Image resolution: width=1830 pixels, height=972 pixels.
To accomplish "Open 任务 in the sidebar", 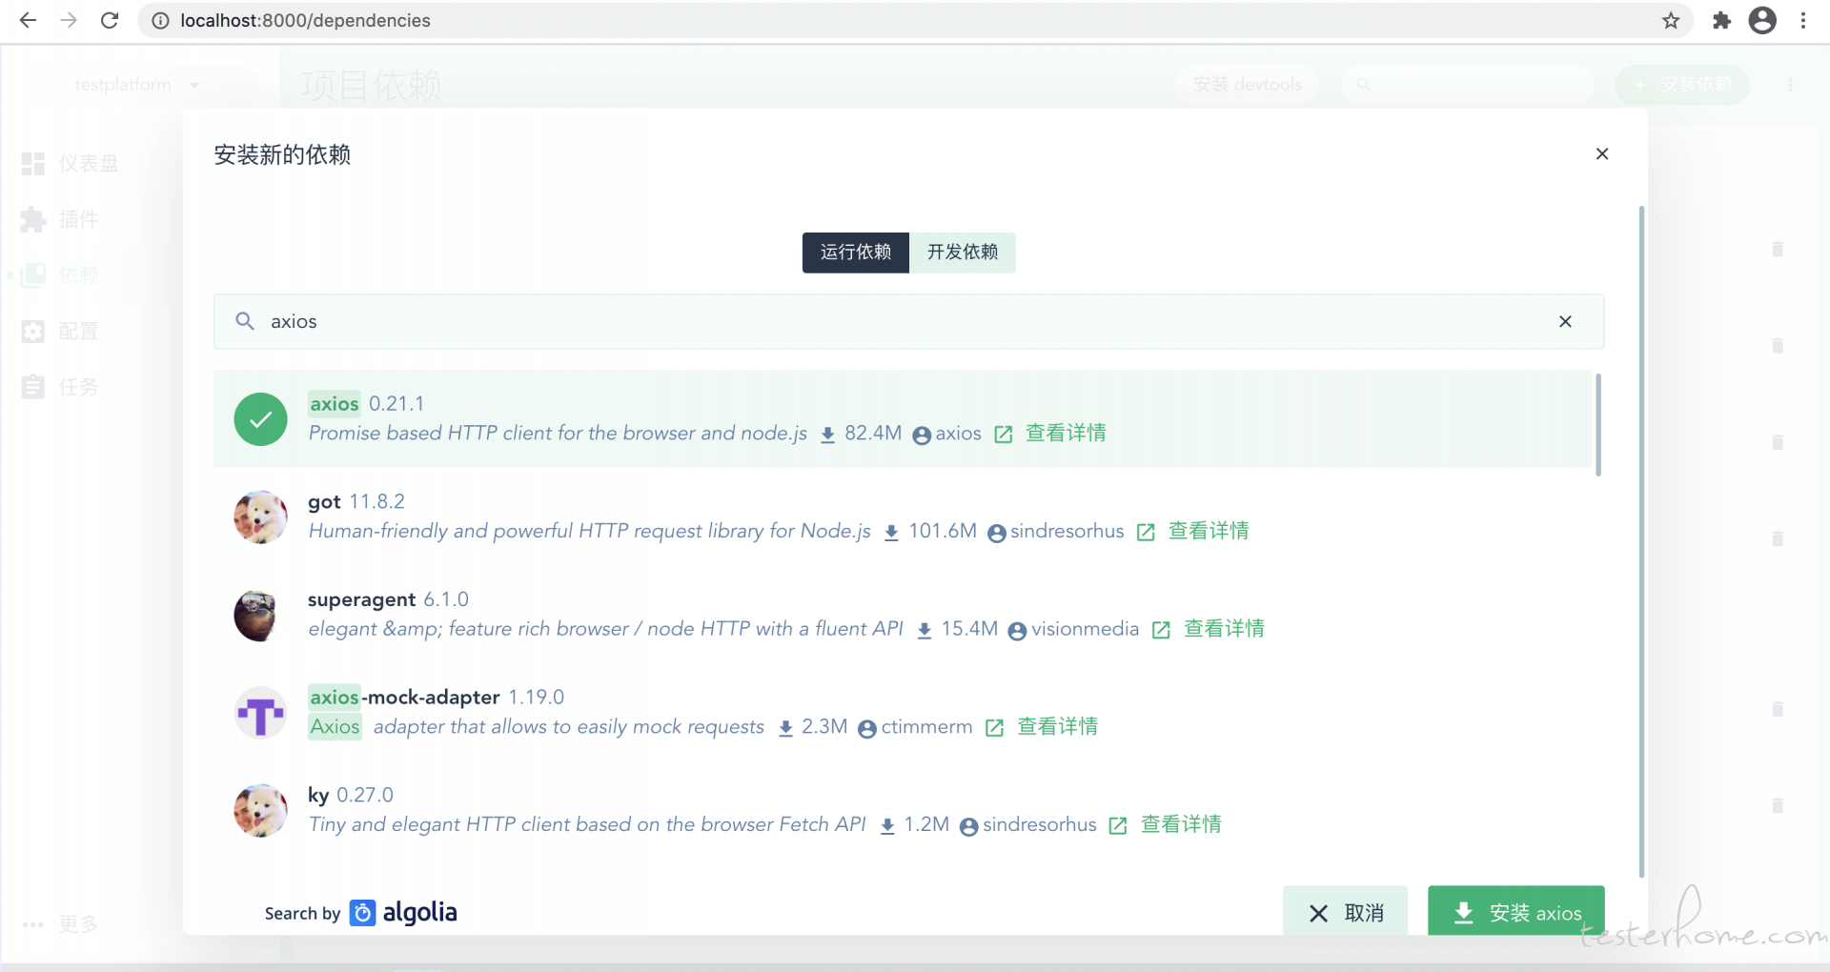I will coord(61,387).
